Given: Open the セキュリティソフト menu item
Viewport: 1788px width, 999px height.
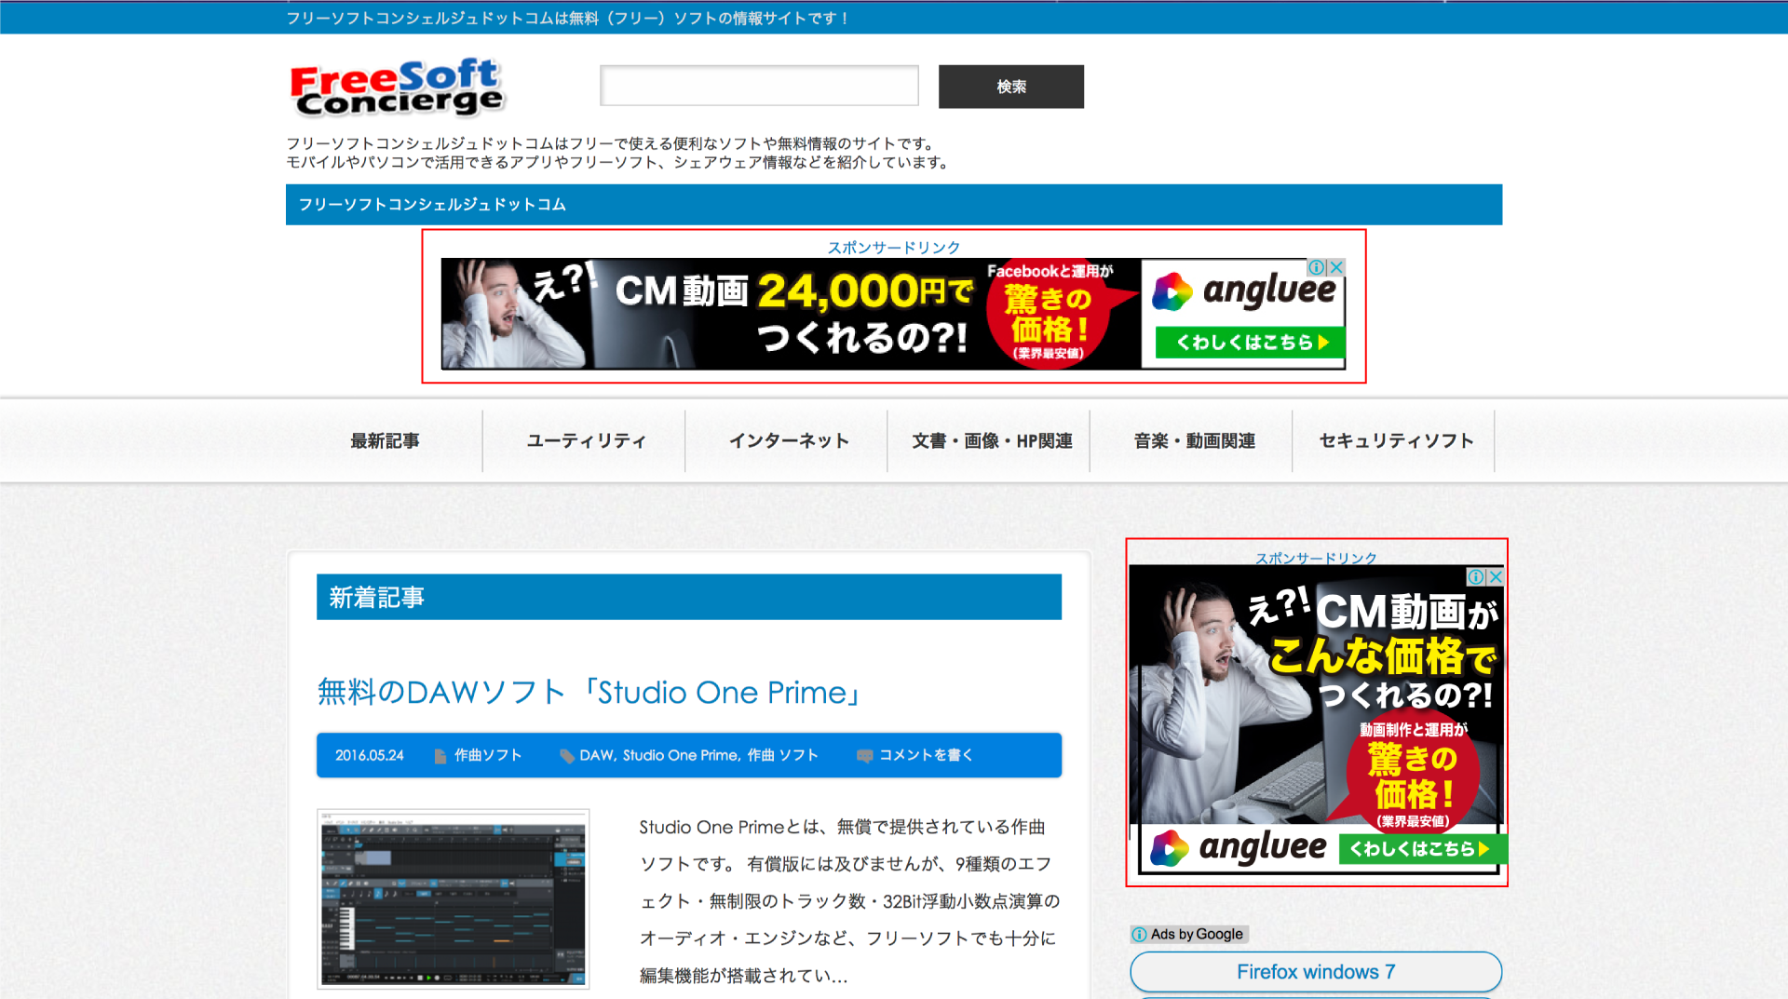Looking at the screenshot, I should (1396, 441).
